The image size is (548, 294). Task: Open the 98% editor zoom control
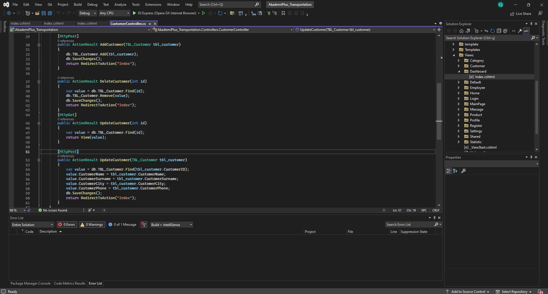point(16,210)
